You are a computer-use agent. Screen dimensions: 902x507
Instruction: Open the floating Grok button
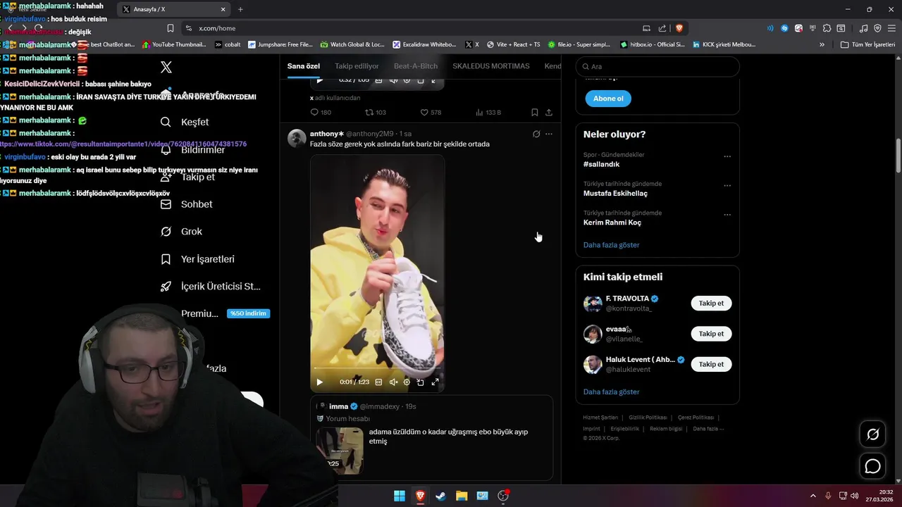872,434
